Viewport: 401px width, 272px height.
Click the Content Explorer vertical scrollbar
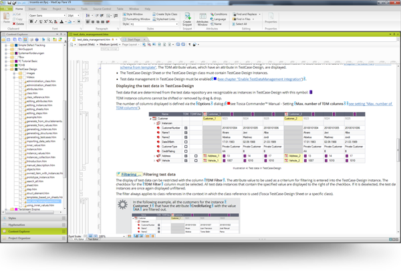pos(65,139)
